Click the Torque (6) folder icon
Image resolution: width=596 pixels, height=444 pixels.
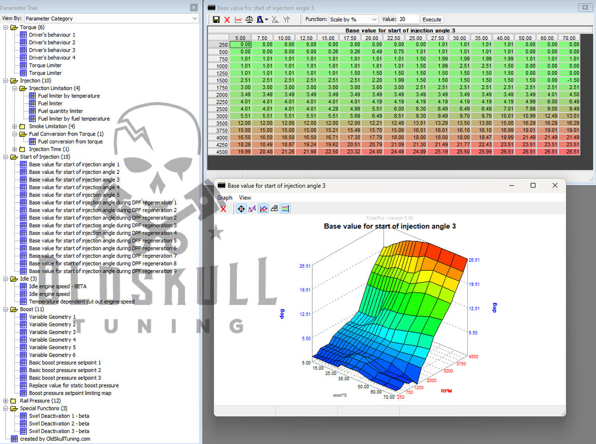point(14,27)
